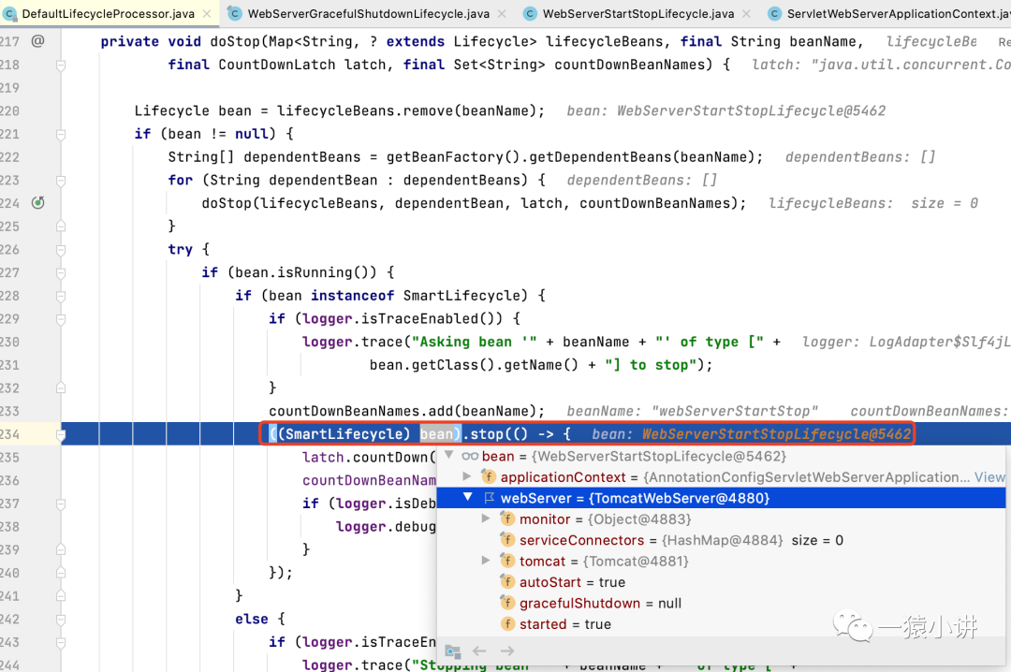
Task: Click line number 220 in the gutter
Action: point(9,111)
